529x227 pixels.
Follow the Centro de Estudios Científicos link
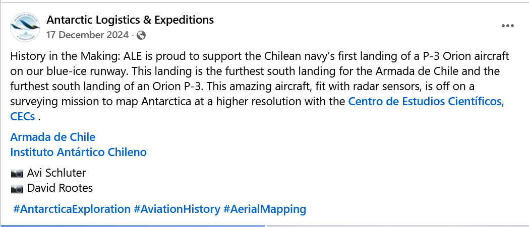coord(426,101)
